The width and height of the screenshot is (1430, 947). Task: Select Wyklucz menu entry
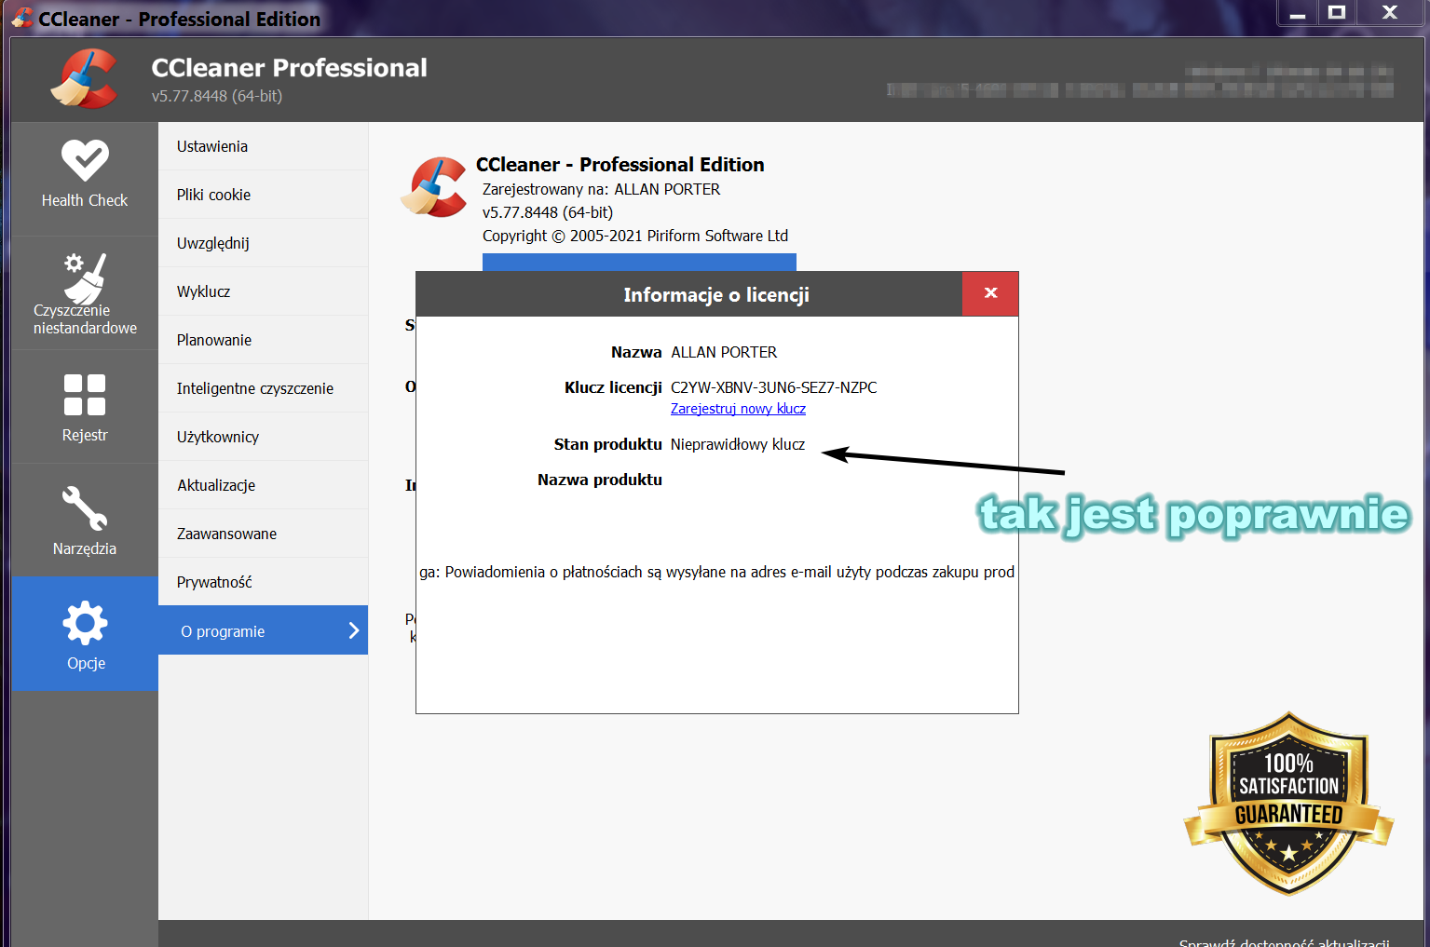[263, 291]
